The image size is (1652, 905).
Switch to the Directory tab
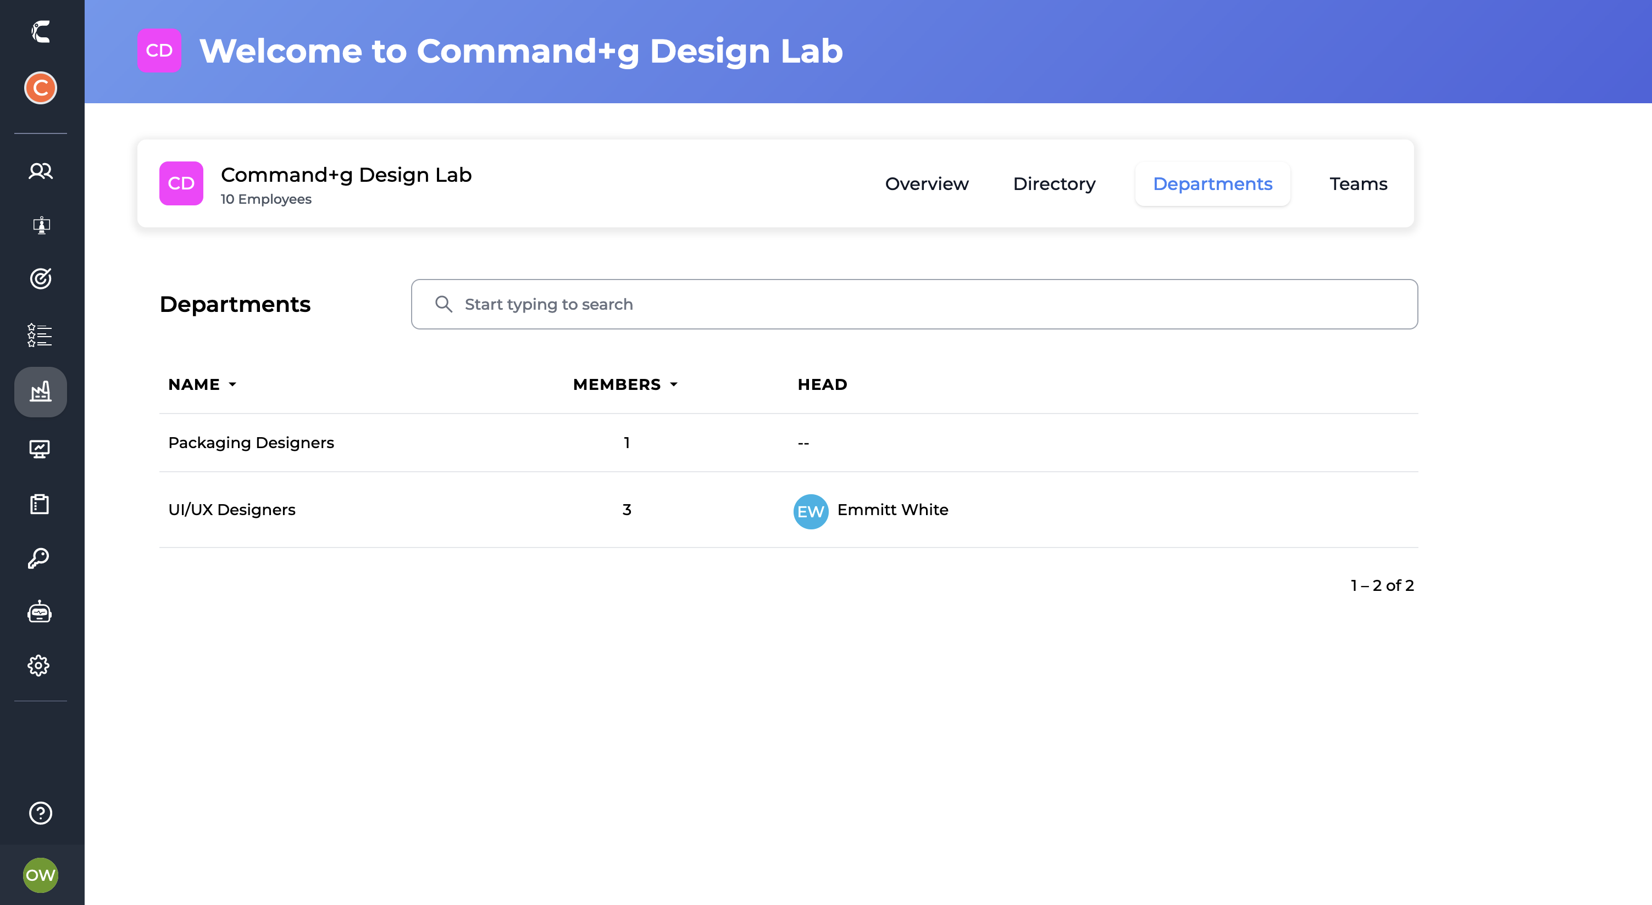click(x=1054, y=184)
